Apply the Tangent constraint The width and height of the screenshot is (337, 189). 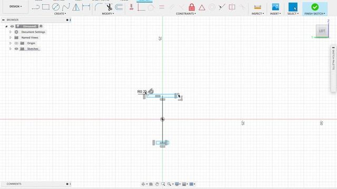[151, 7]
